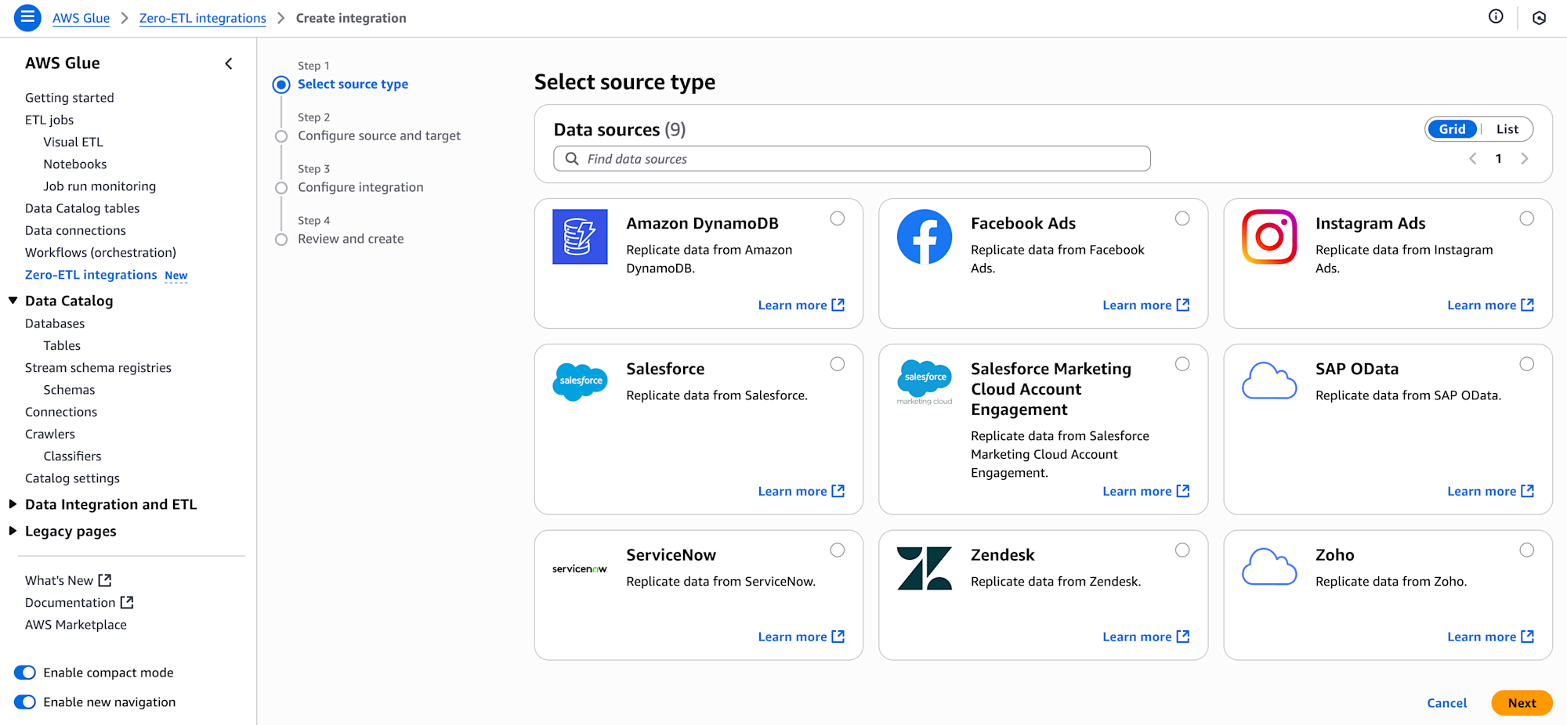The height and width of the screenshot is (725, 1567).
Task: Select the Salesforce radio button
Action: coord(838,364)
